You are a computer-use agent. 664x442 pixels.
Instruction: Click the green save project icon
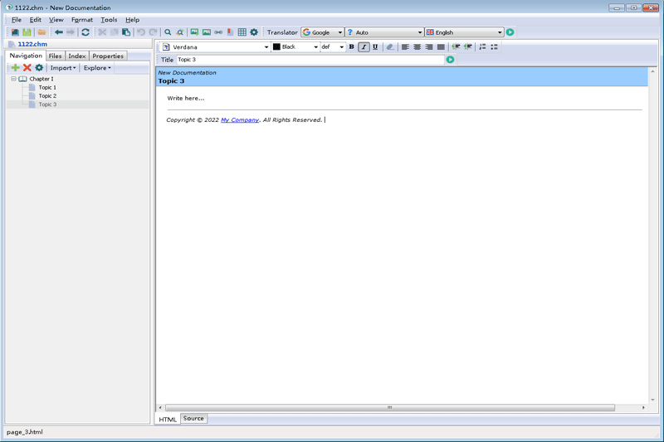point(27,32)
